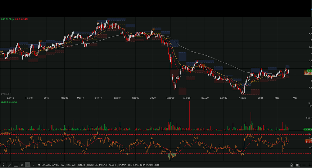Select the ΛΑΜΔΑ ticker tab
The image size is (312, 168).
[46, 165]
